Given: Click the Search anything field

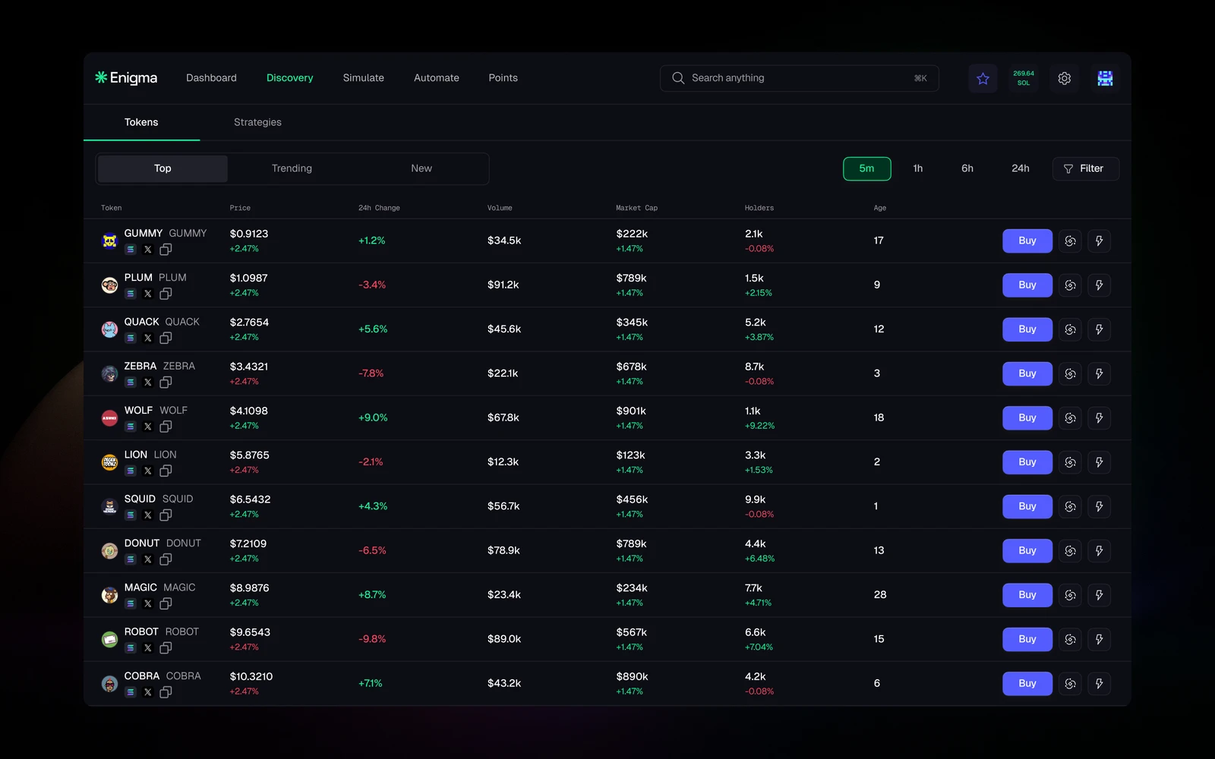Looking at the screenshot, I should 799,78.
